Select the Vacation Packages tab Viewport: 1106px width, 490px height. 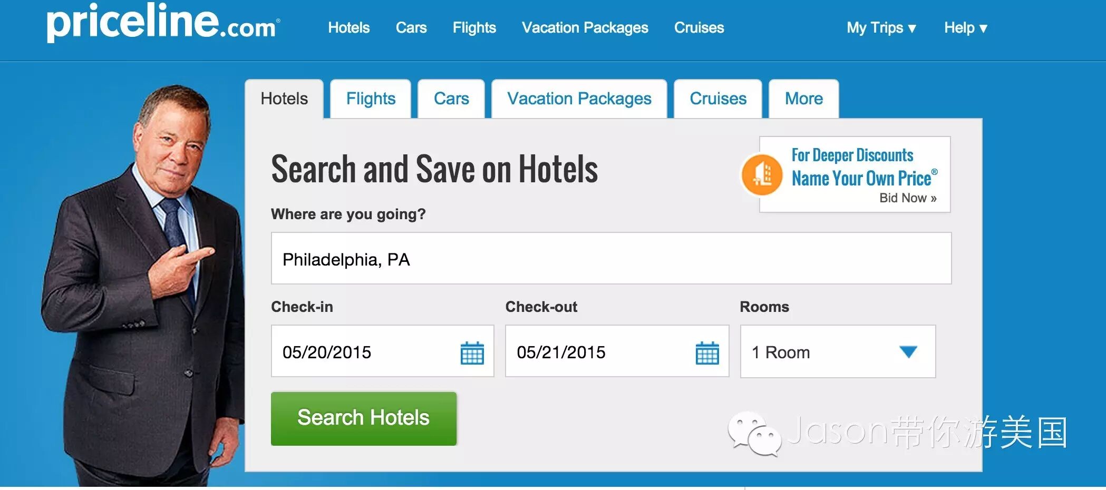pos(579,99)
